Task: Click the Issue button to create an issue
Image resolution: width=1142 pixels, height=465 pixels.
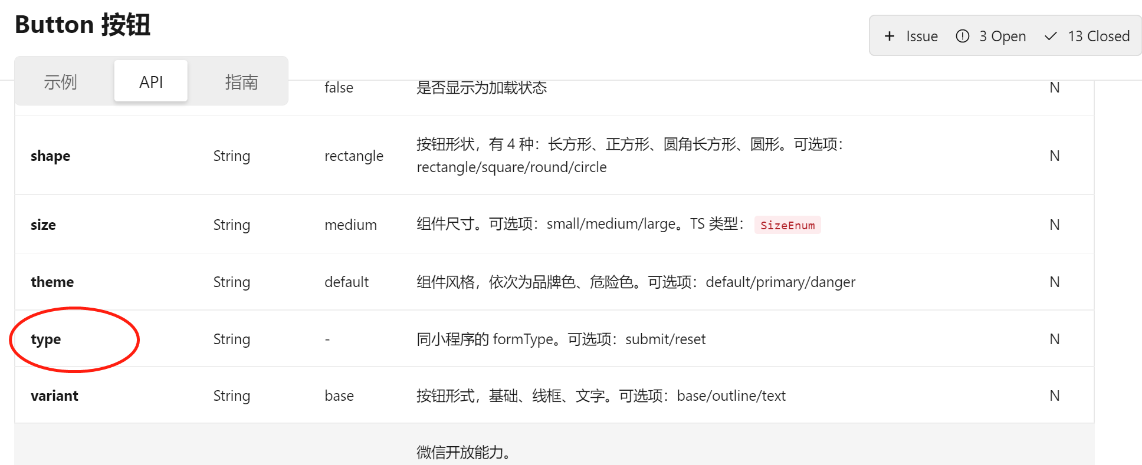Action: (x=909, y=36)
